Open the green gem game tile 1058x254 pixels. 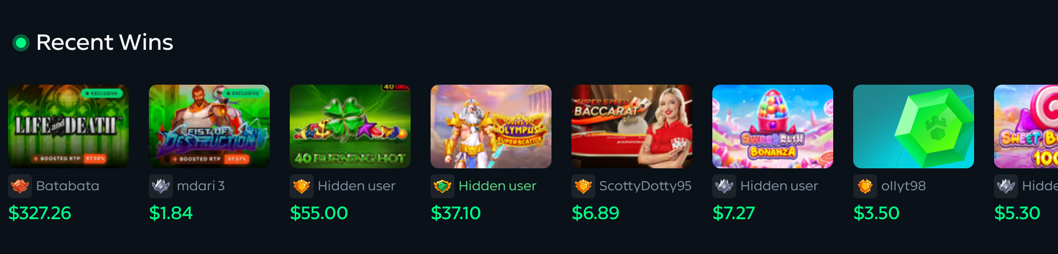[914, 127]
